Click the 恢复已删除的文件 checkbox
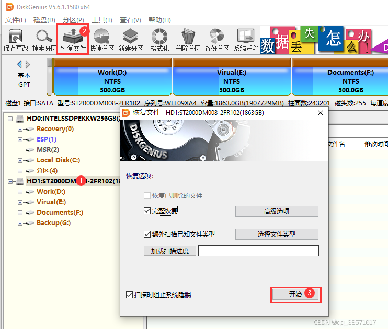The width and height of the screenshot is (388, 329). tap(147, 196)
